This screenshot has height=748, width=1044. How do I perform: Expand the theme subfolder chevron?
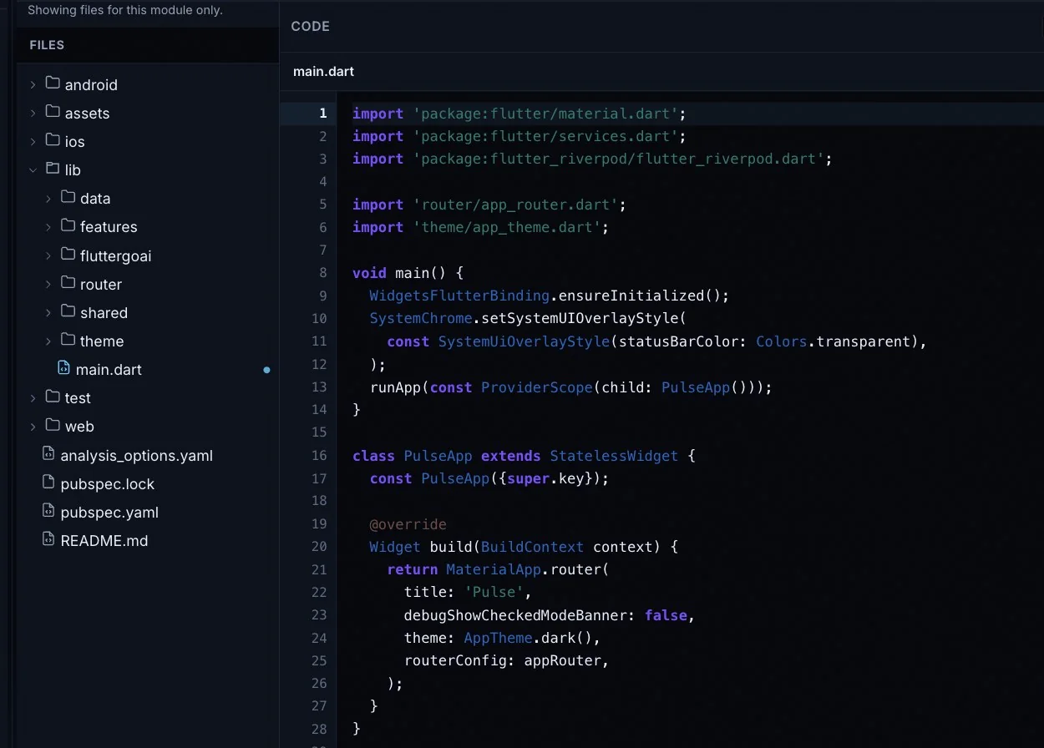coord(48,341)
